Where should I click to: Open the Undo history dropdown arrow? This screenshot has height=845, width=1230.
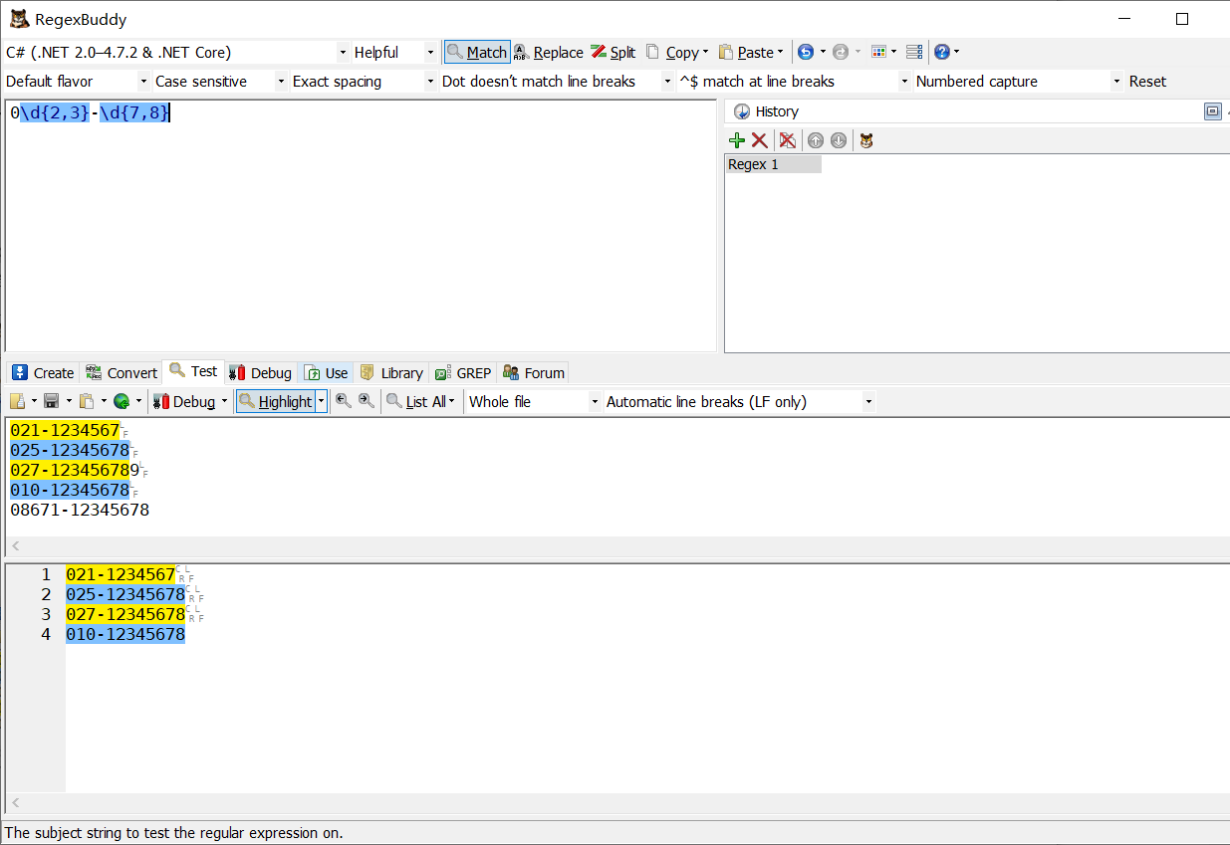(x=823, y=52)
